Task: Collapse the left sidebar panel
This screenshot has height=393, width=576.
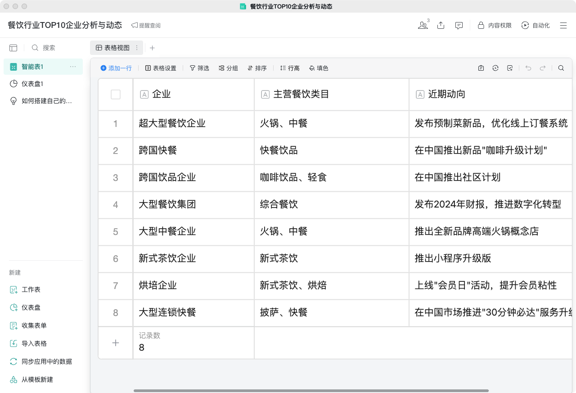Action: [13, 48]
